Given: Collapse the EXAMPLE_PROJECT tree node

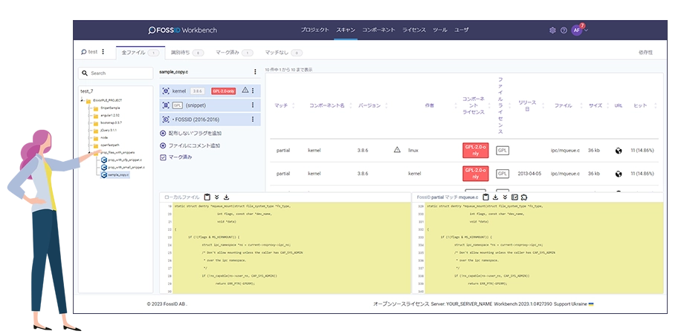Looking at the screenshot, I should click(x=83, y=101).
